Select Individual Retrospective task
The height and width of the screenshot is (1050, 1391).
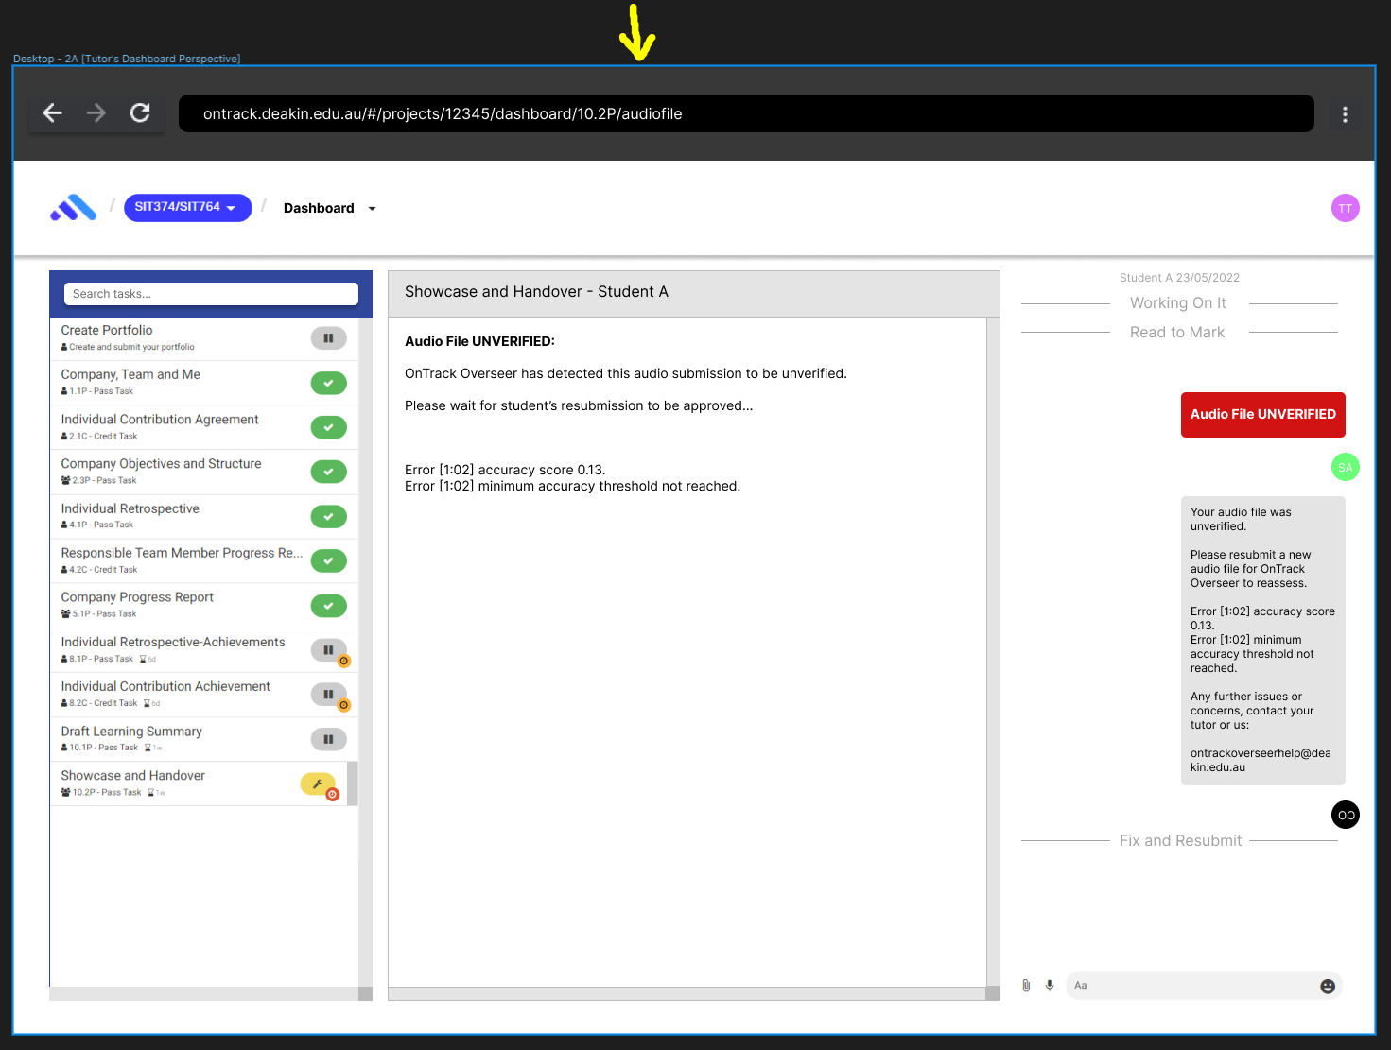(130, 508)
